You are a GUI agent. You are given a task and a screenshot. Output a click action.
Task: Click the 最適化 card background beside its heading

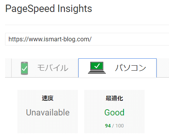(134, 98)
